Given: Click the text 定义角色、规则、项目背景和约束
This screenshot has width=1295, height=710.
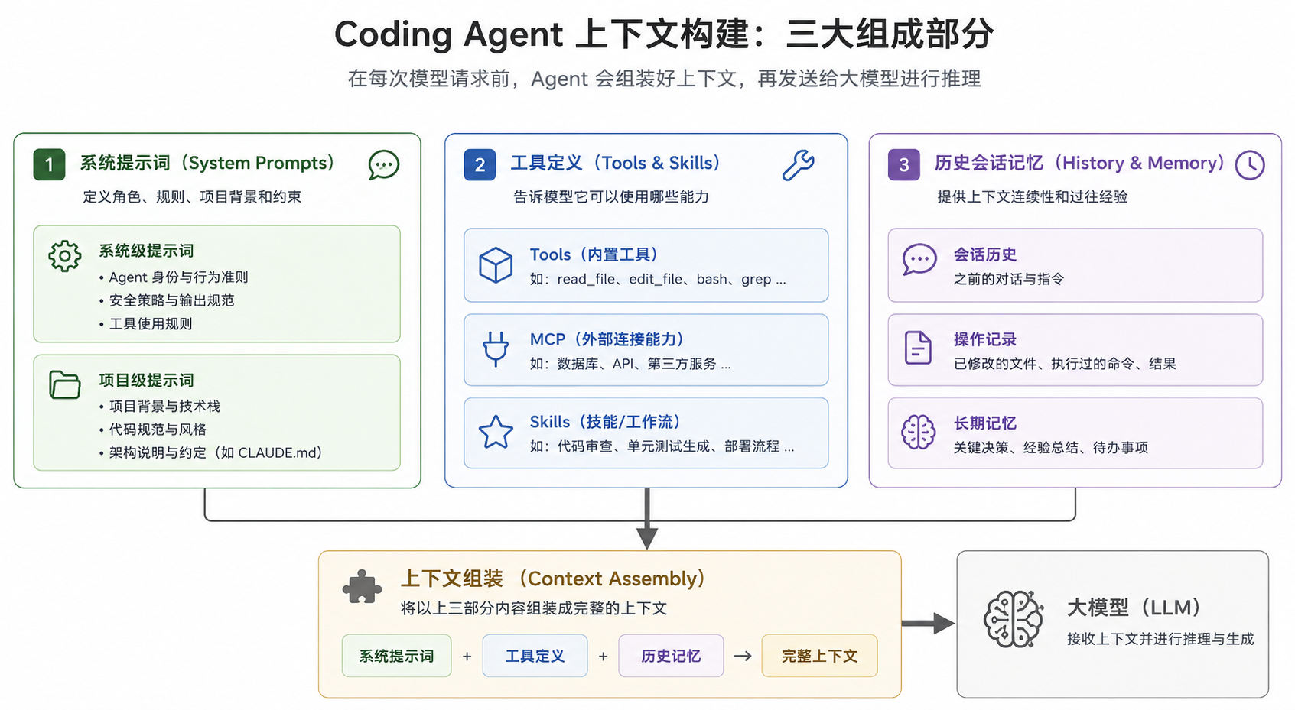Looking at the screenshot, I should 192,197.
